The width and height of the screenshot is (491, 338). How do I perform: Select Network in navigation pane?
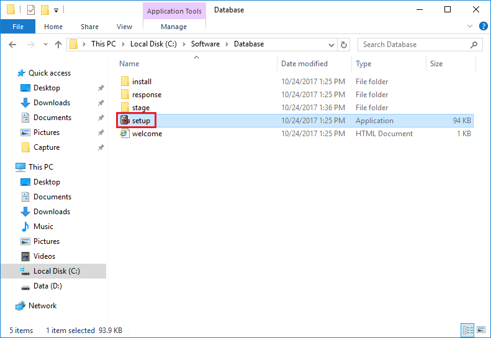coord(42,306)
